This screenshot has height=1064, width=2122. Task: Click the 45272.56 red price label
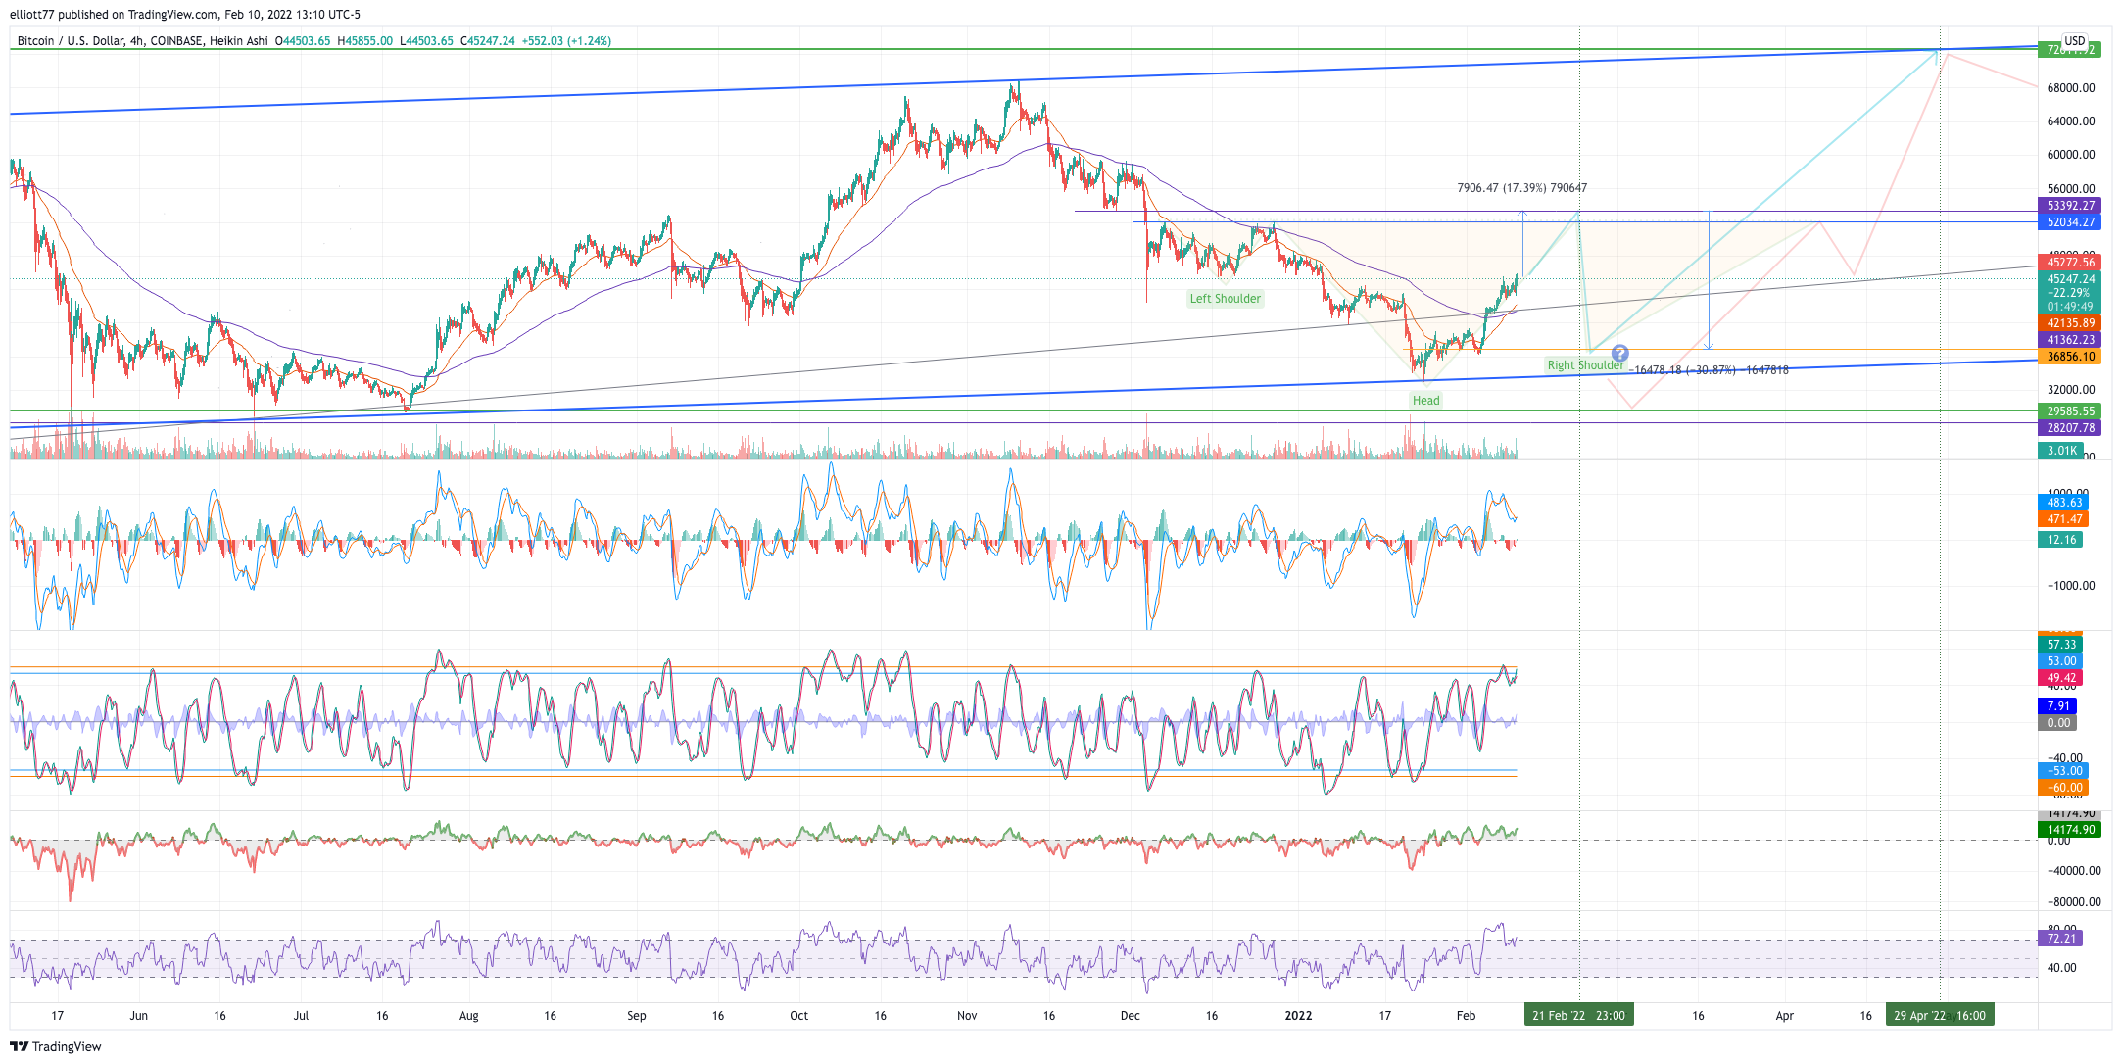click(2069, 263)
